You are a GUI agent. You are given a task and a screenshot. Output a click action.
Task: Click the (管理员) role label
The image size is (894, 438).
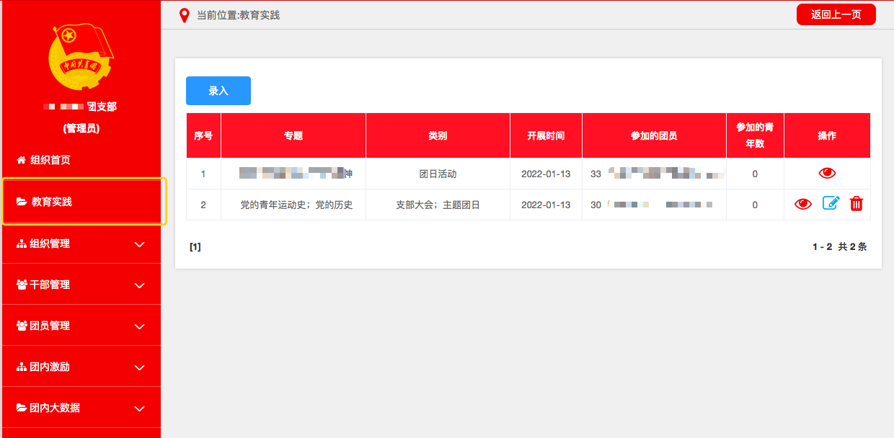click(81, 128)
